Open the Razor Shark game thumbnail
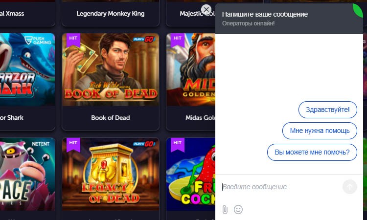Image resolution: width=367 pixels, height=220 pixels. 27,70
